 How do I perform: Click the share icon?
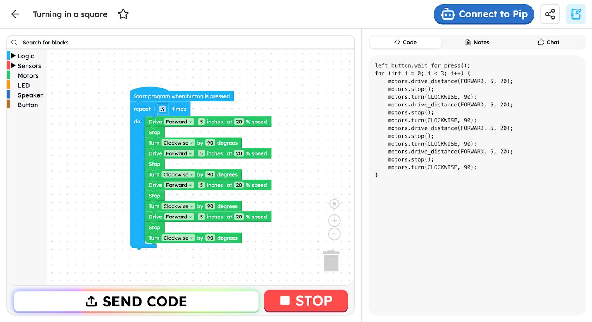(x=550, y=14)
